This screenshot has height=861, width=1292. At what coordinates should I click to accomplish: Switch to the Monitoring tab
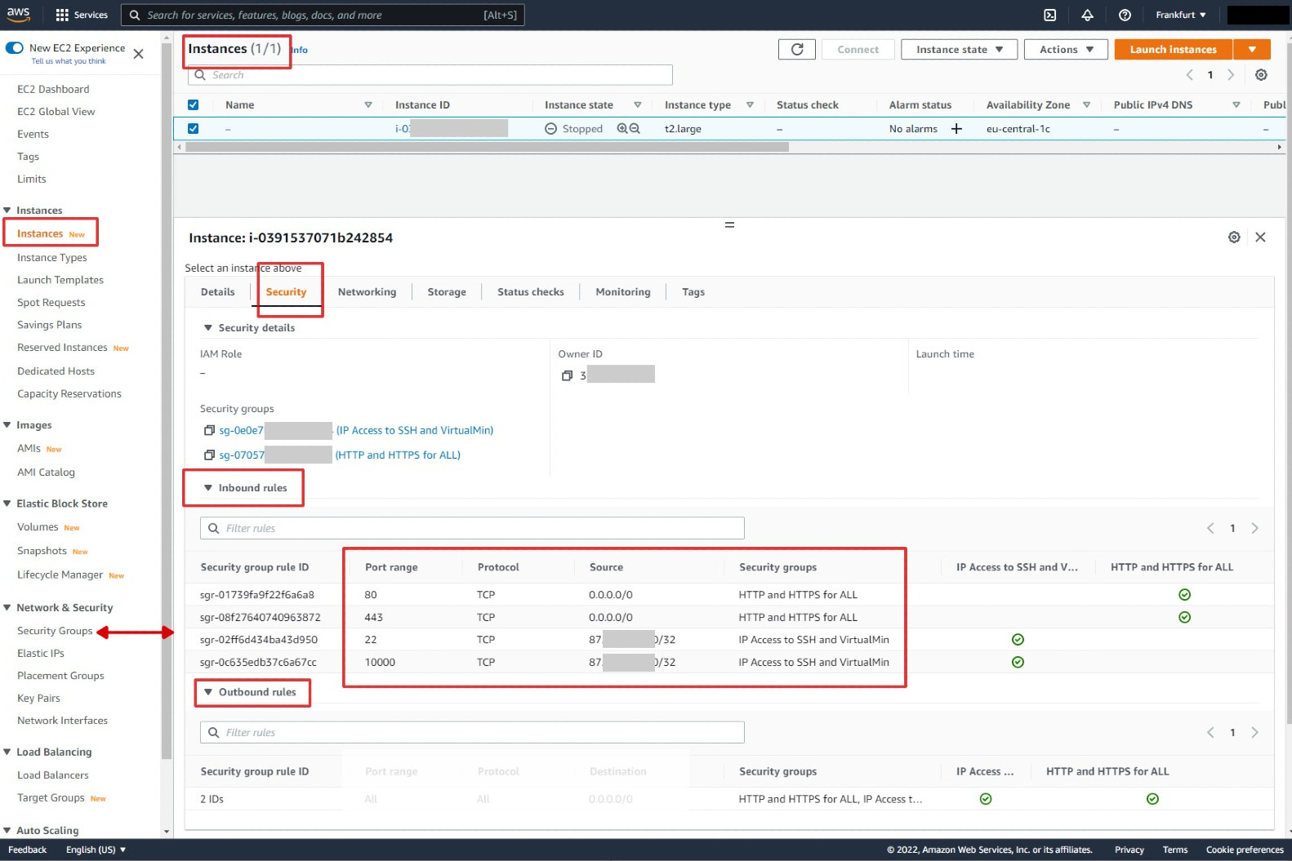623,291
